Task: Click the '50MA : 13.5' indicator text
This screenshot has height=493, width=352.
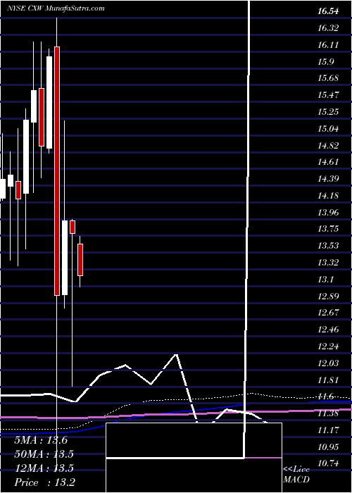Action: 44,454
